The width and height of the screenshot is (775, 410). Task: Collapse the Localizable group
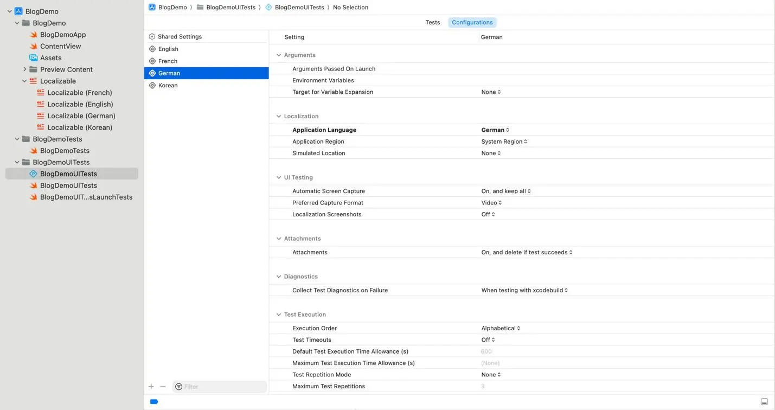coord(24,81)
